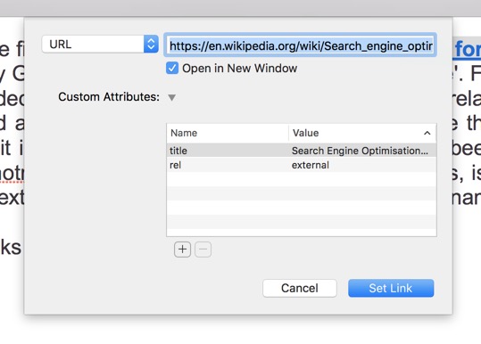
Task: Select the title attribute row
Action: pos(302,151)
